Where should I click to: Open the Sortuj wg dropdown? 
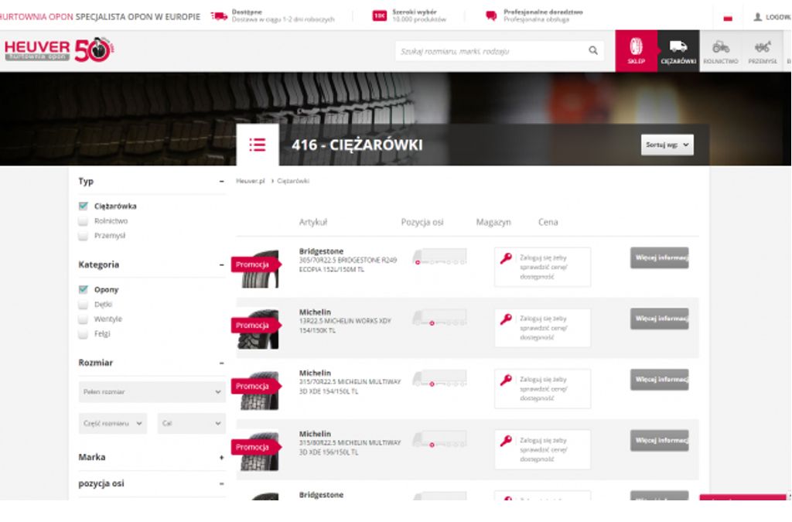pyautogui.click(x=667, y=145)
